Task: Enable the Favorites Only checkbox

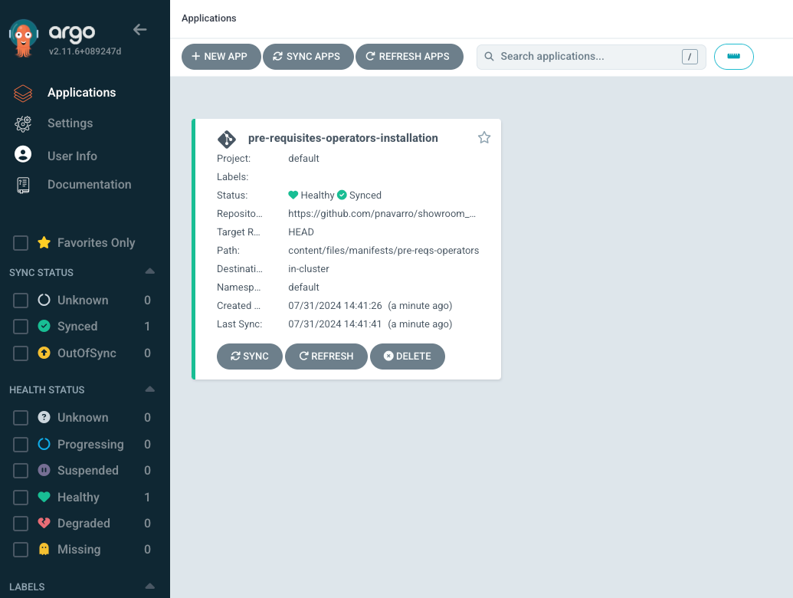Action: tap(21, 243)
